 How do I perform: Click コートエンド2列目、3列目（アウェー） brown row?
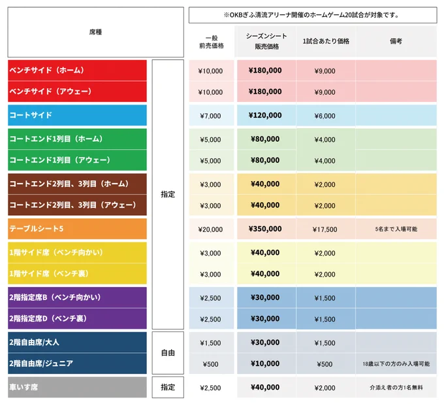click(77, 205)
